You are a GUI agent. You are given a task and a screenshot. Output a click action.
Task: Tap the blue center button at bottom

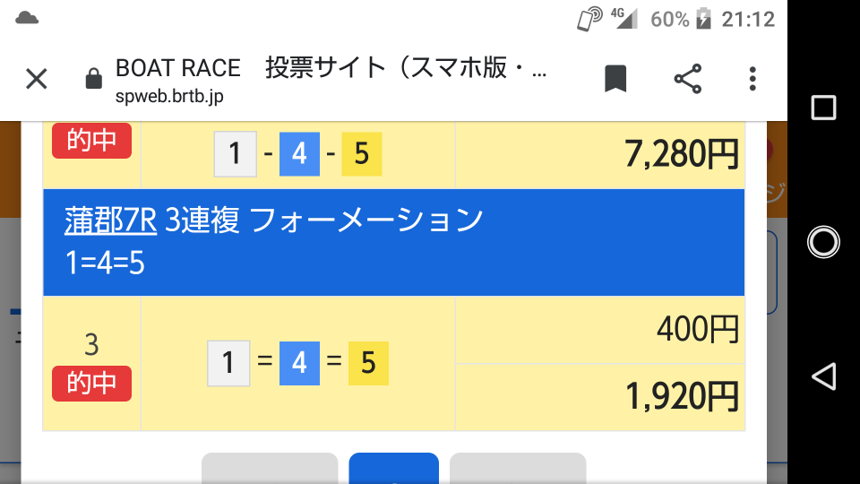(x=394, y=468)
